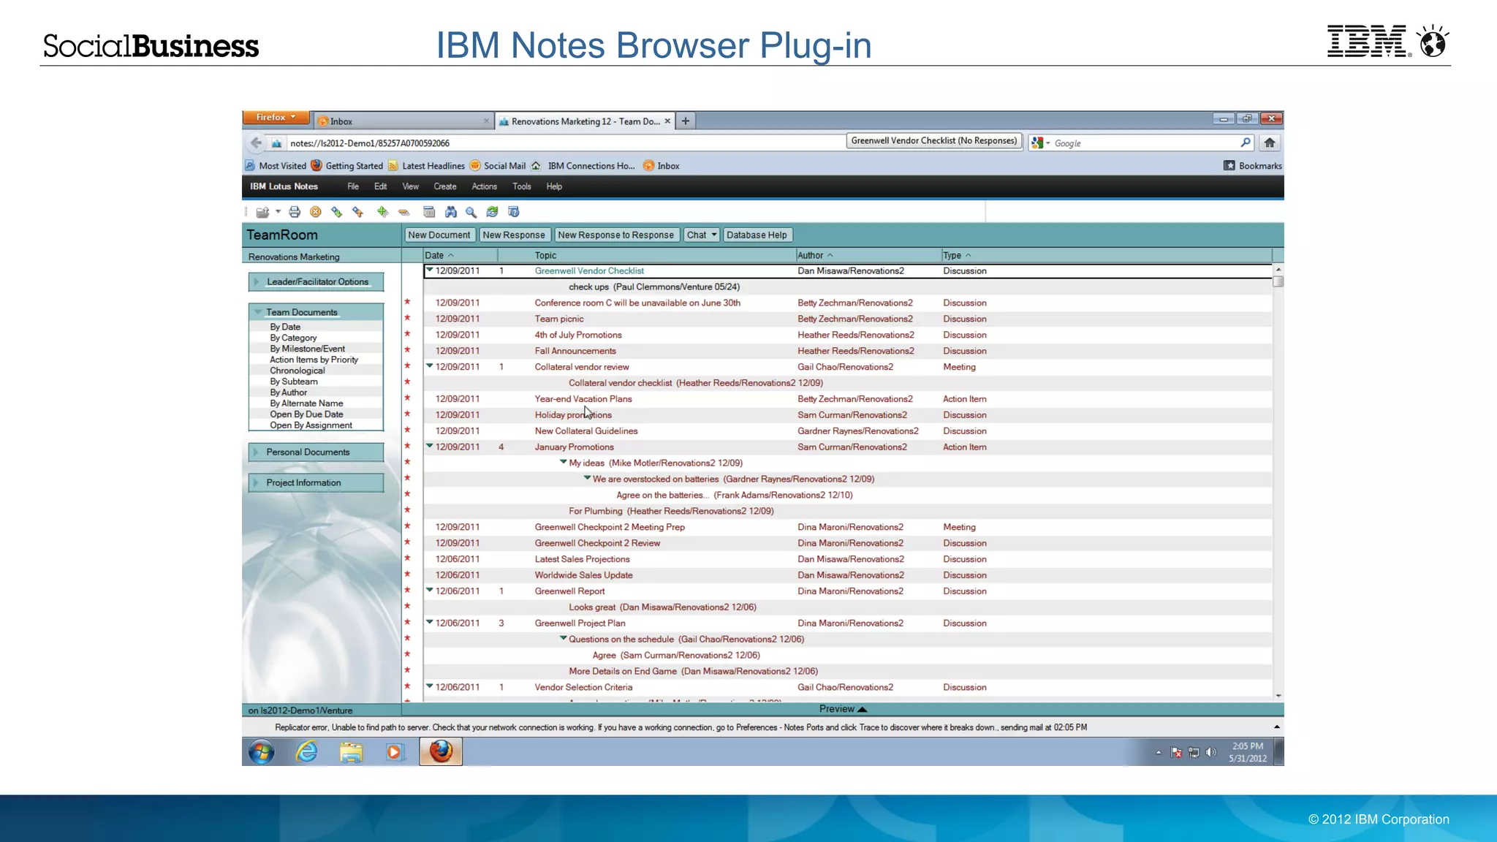Expand status bar message arrow
Viewport: 1497px width, 842px height.
[x=1277, y=727]
